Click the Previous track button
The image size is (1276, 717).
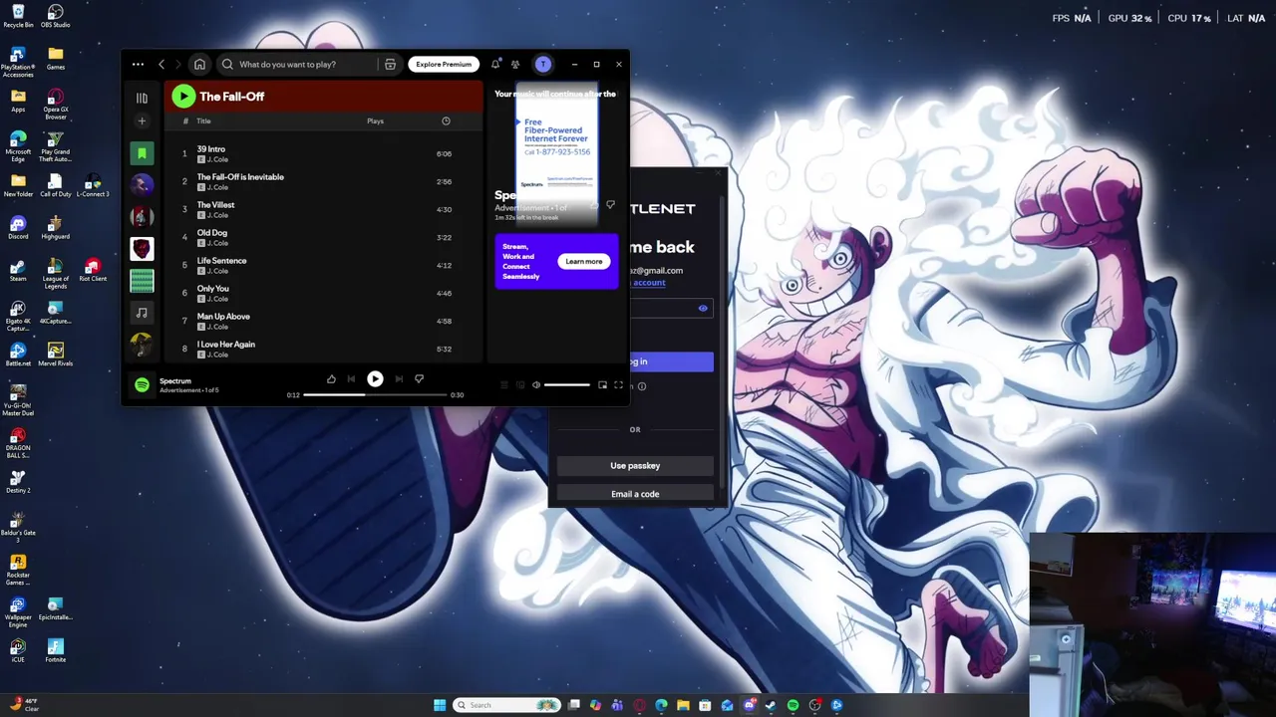(x=351, y=378)
